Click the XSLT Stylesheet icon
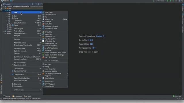This screenshot has height=103, width=184. [x=43, y=57]
